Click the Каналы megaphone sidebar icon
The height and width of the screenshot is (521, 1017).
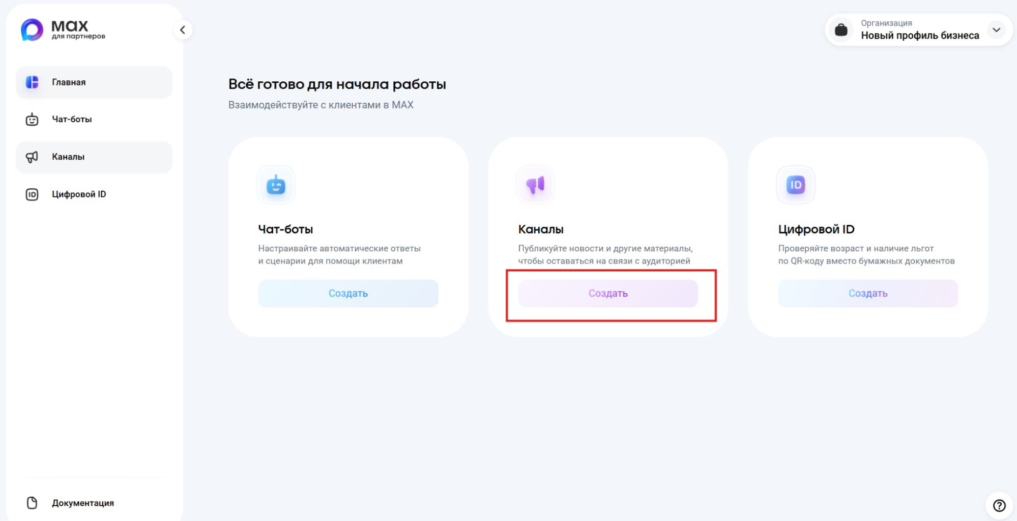32,157
